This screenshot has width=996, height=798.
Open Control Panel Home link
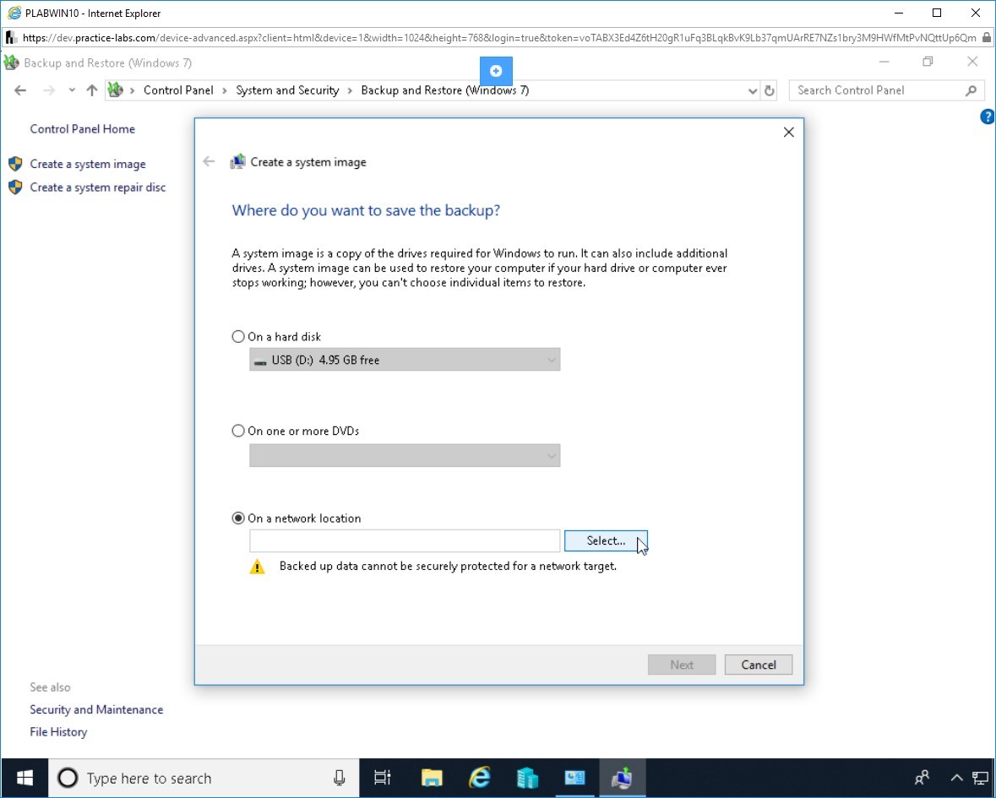(x=83, y=129)
